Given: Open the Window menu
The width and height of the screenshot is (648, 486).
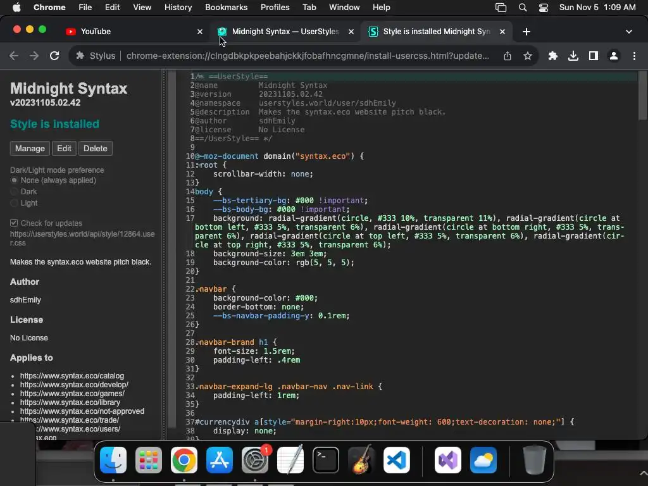Looking at the screenshot, I should 344,8.
